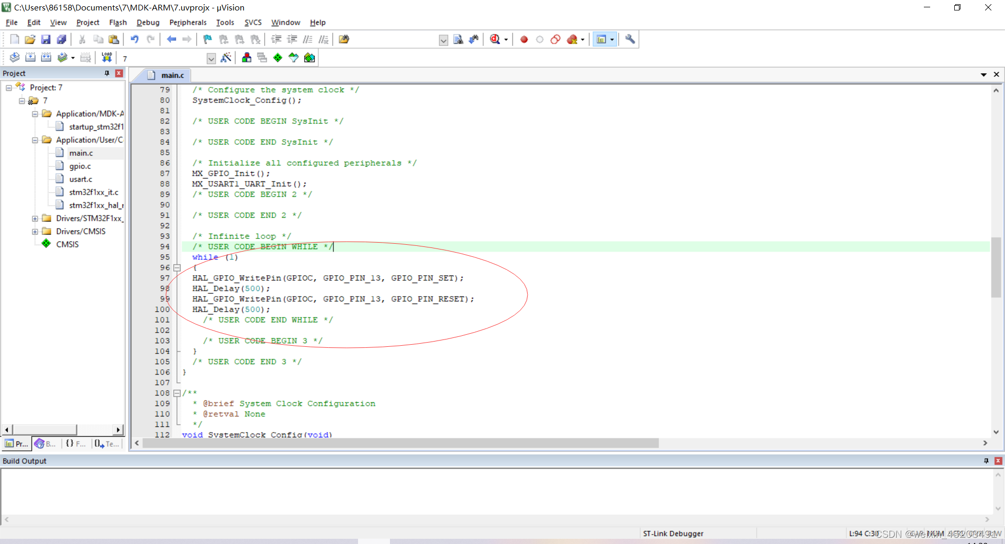This screenshot has width=1005, height=544.
Task: Open the find text dropdown in toolbar
Action: (443, 40)
